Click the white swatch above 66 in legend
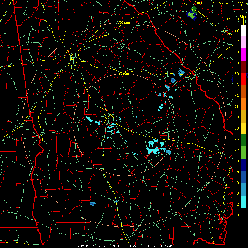This screenshot has height=248, width=248. pyautogui.click(x=243, y=30)
